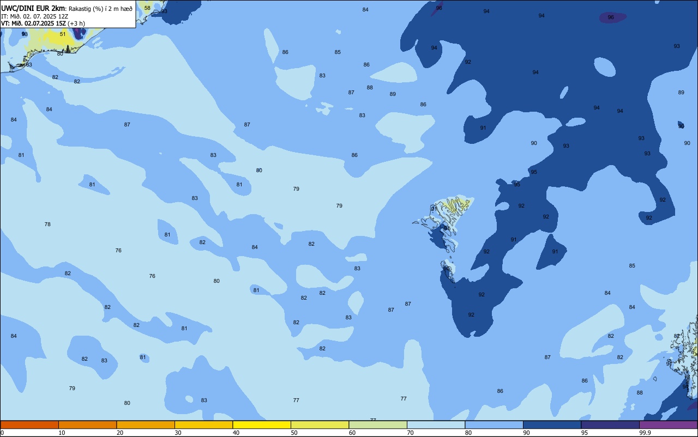This screenshot has width=698, height=437.
Task: Click the 'UWC/DINI EUR 2km' title text
Action: tap(33, 8)
